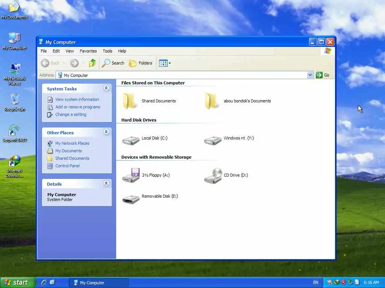This screenshot has height=288, width=385.
Task: Click the Back navigation button
Action: tap(50, 63)
